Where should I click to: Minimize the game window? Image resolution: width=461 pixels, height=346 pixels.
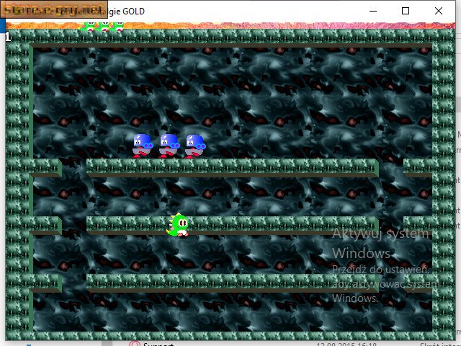click(373, 12)
